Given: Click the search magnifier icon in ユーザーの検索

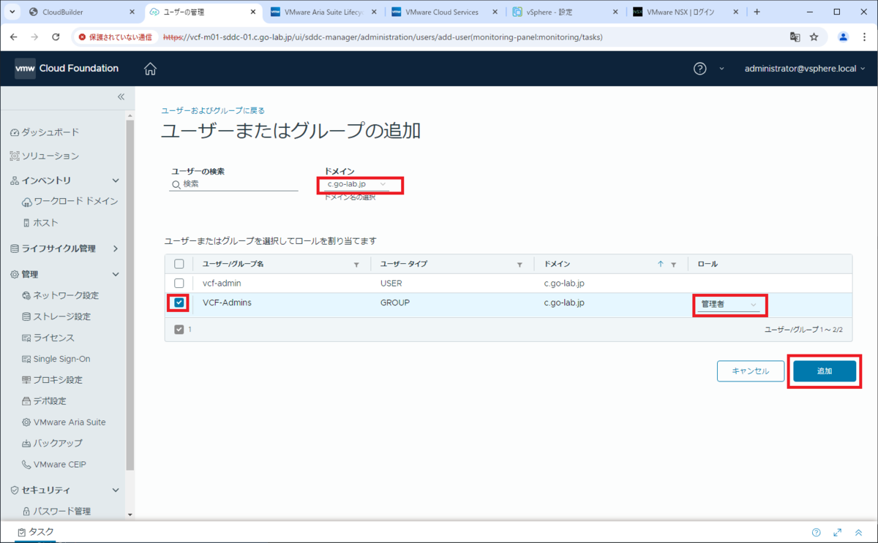Looking at the screenshot, I should point(176,185).
